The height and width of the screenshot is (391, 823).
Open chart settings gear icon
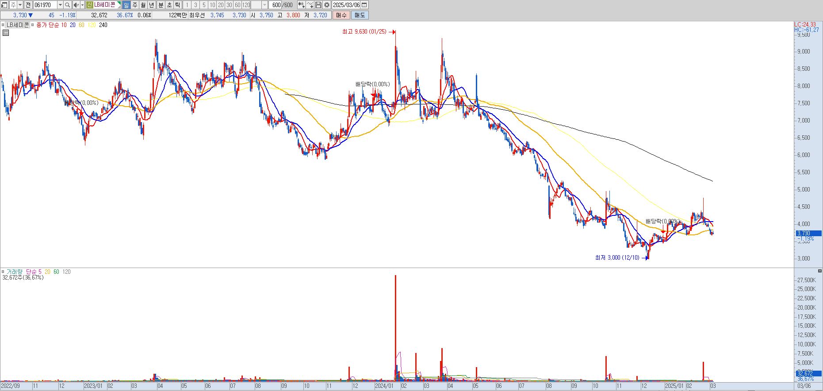[x=326, y=5]
